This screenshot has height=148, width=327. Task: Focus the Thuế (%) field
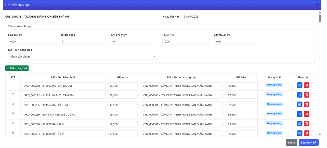(x=186, y=41)
